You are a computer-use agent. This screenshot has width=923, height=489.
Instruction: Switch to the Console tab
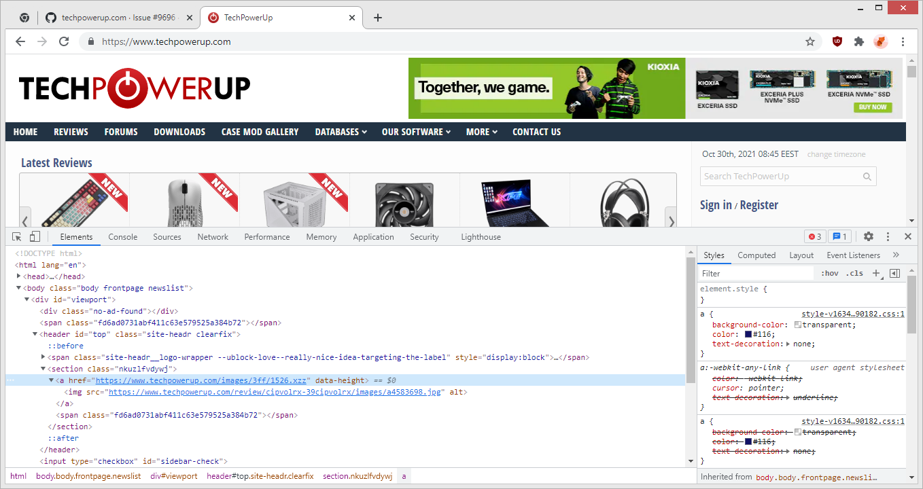coord(122,236)
